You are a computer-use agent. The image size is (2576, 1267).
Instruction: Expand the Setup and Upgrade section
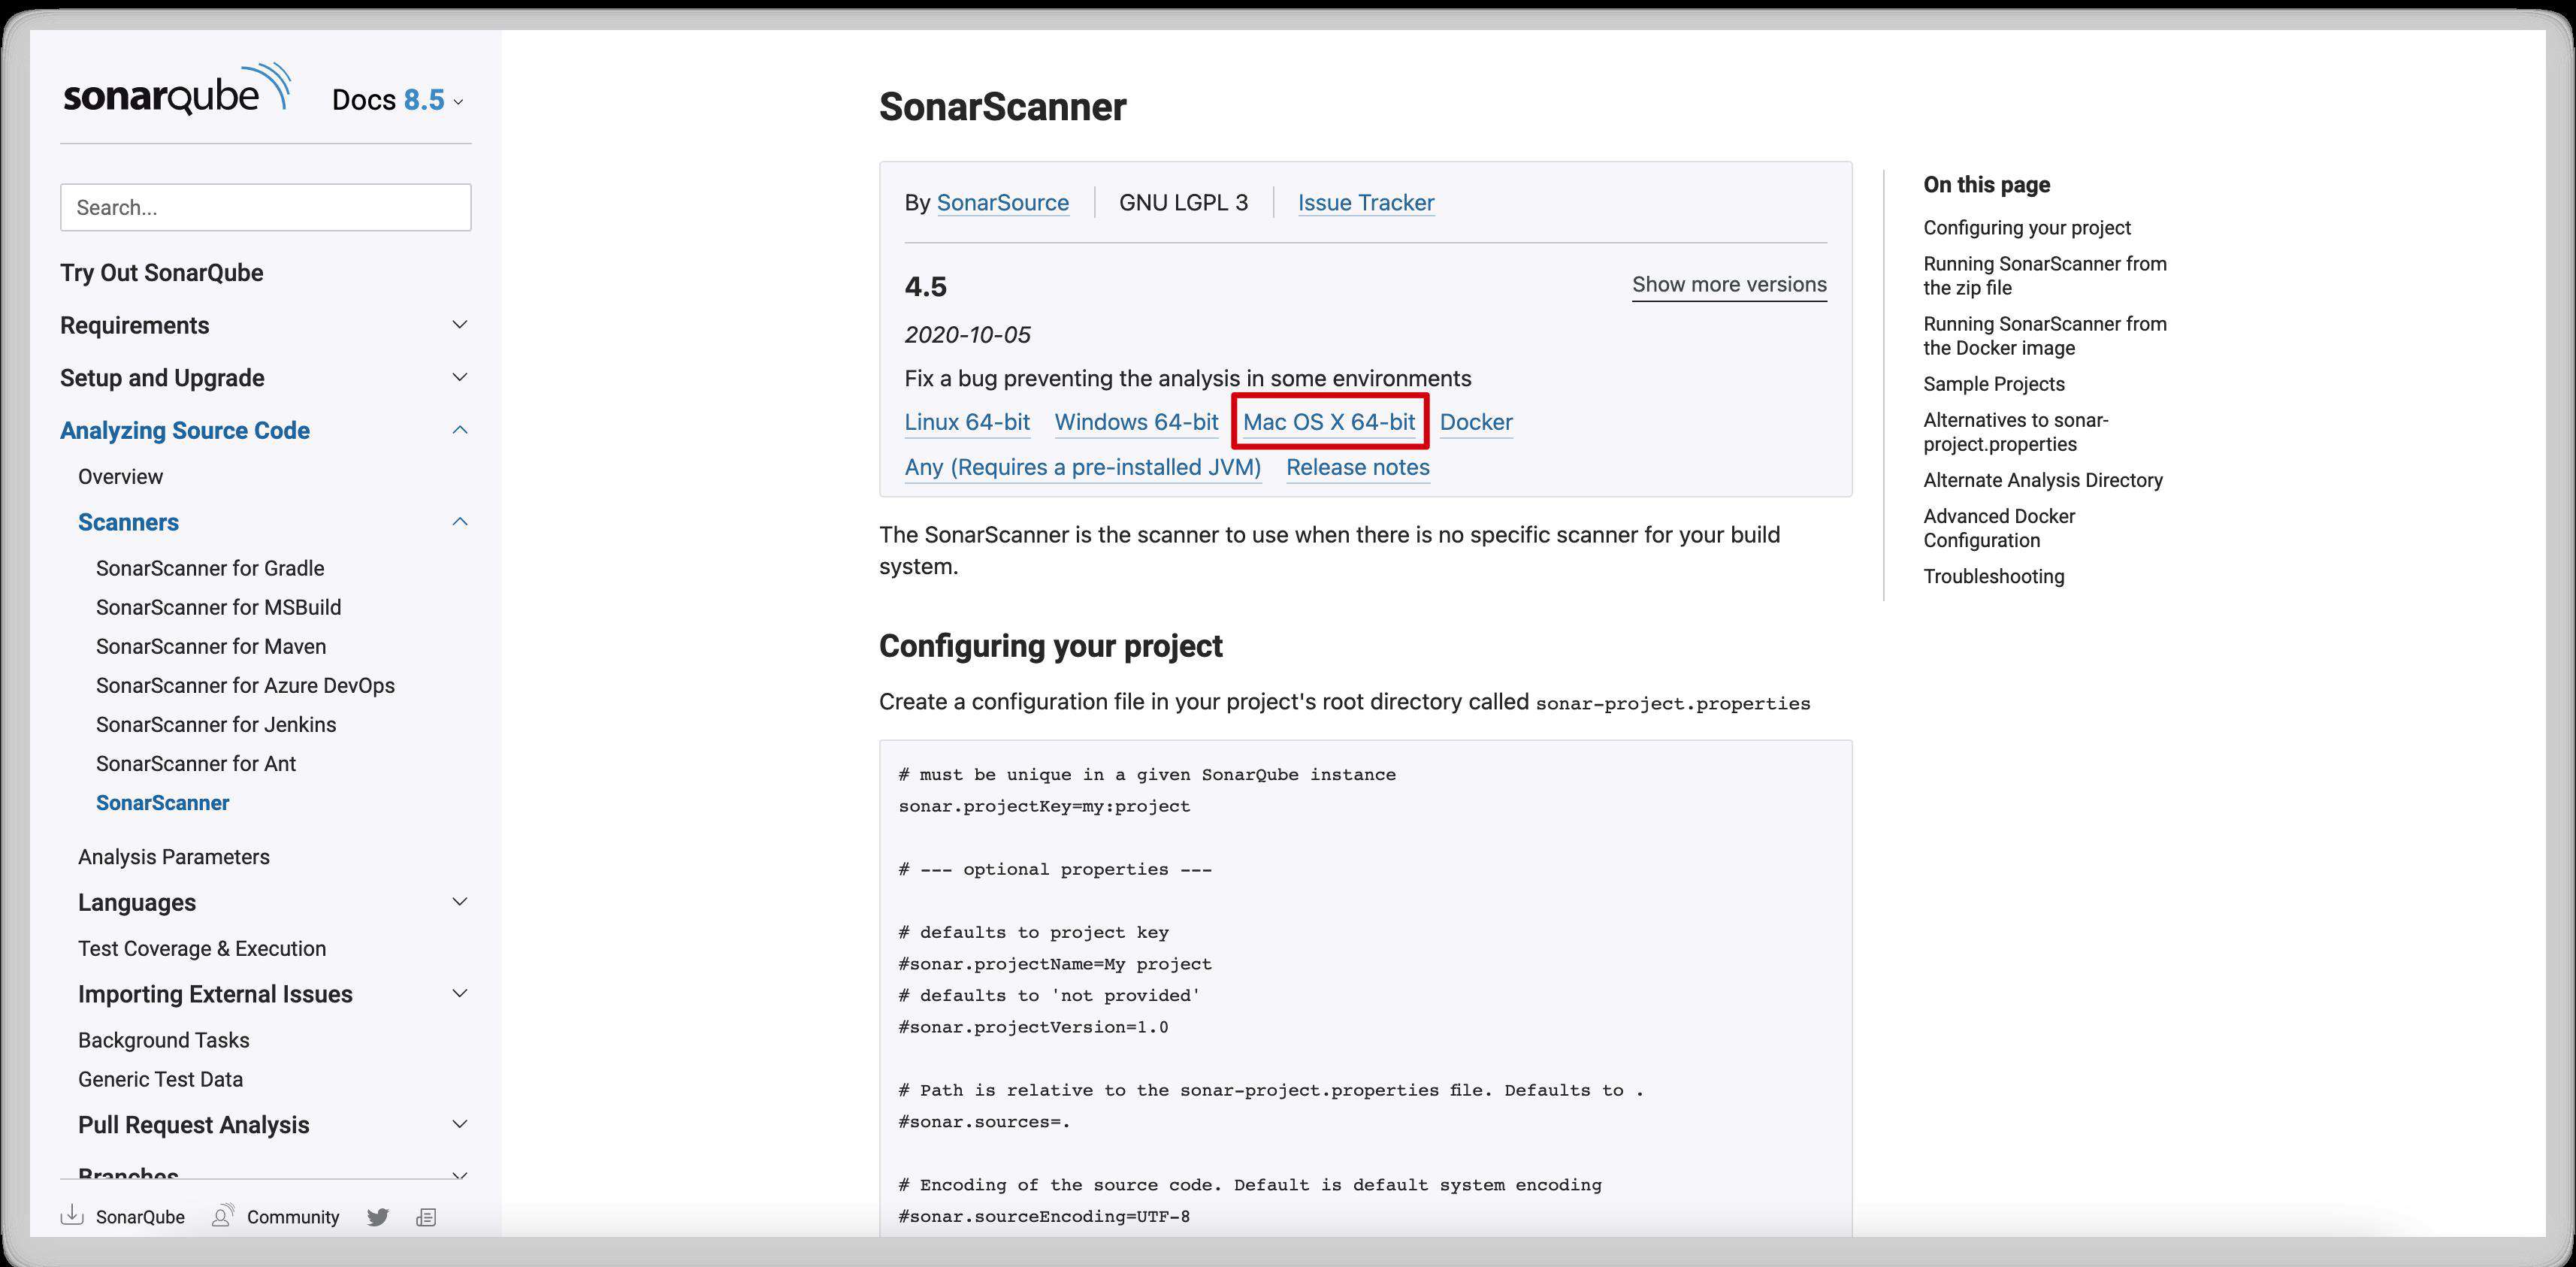coord(460,378)
